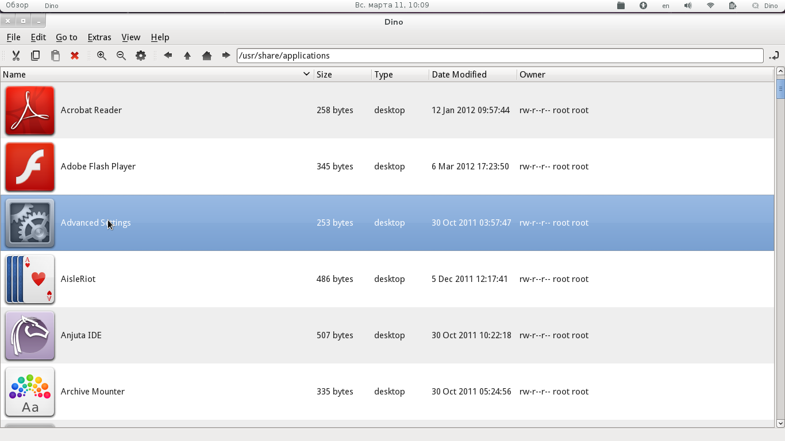The height and width of the screenshot is (441, 785).
Task: Click the scroll down arrow of file list
Action: (780, 423)
